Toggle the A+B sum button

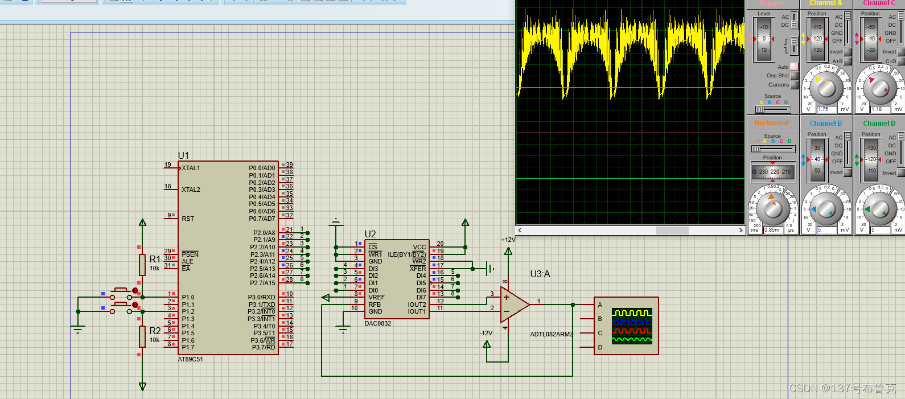click(848, 61)
